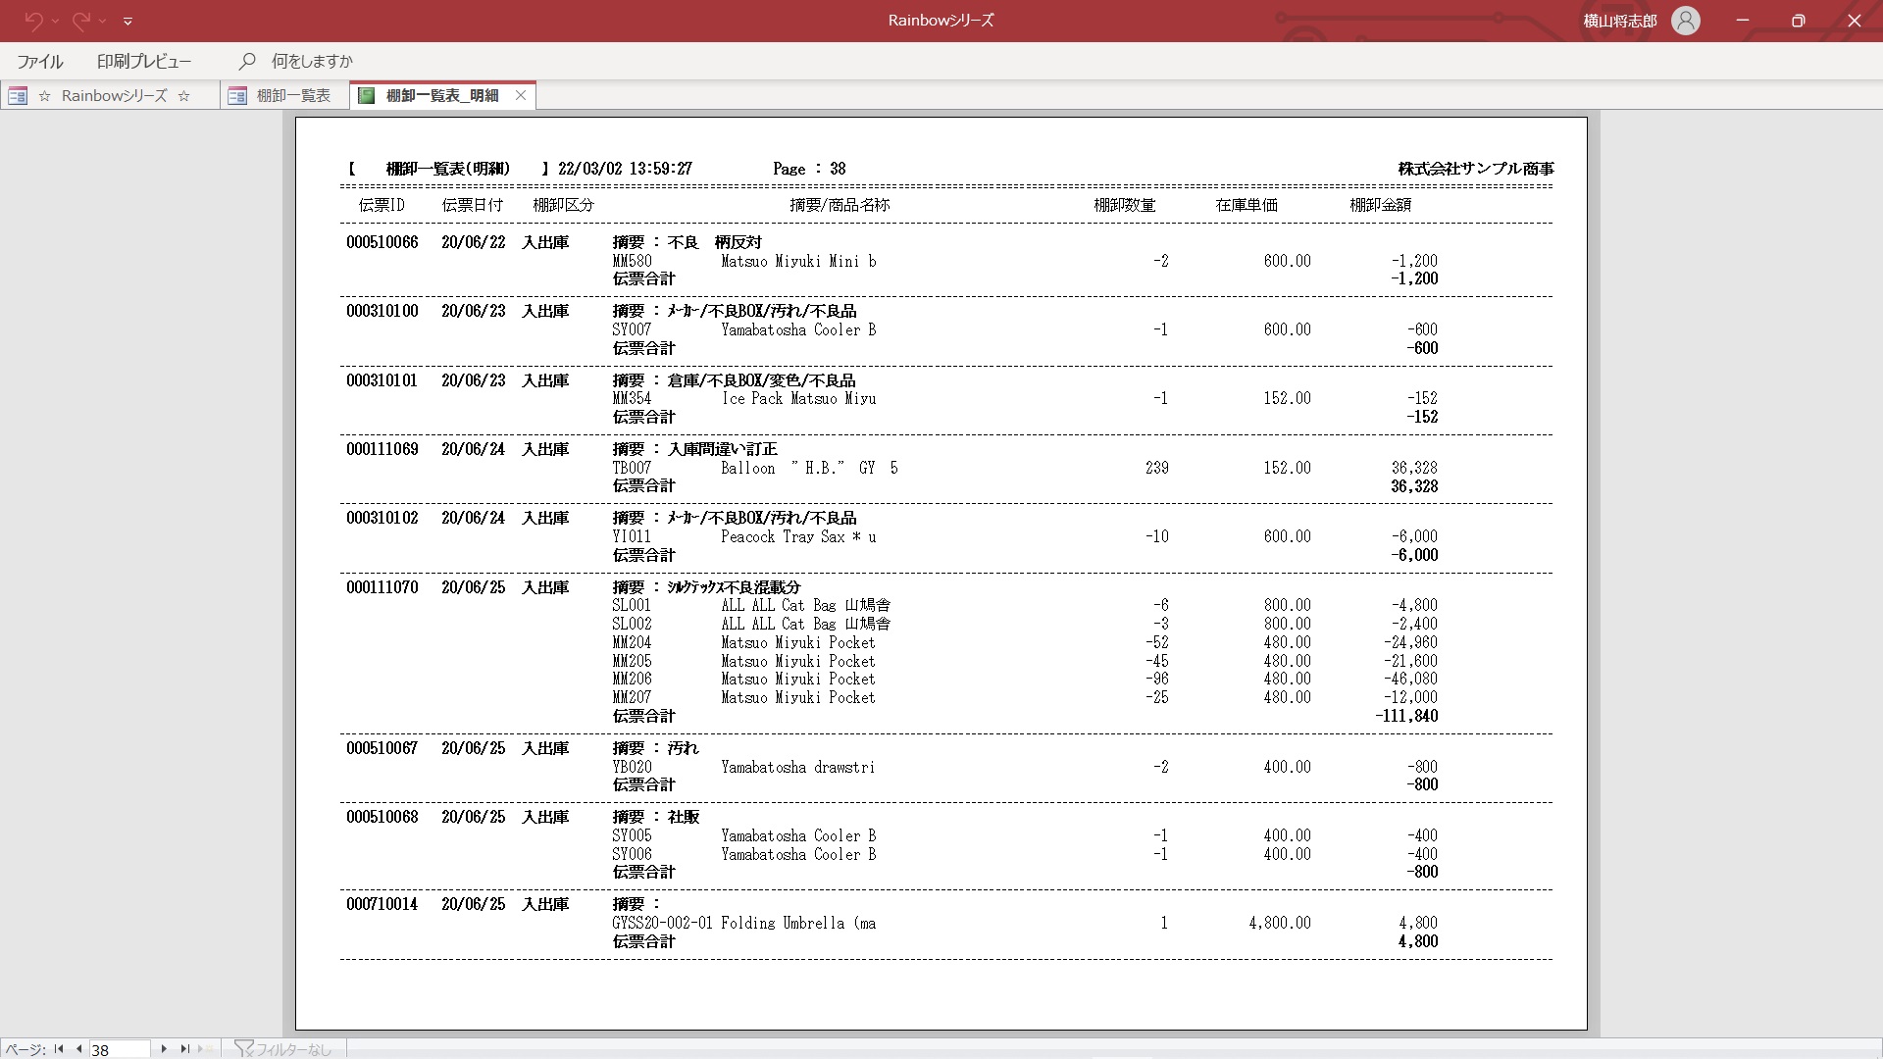
Task: Click the magnifier search icon
Action: 247,61
